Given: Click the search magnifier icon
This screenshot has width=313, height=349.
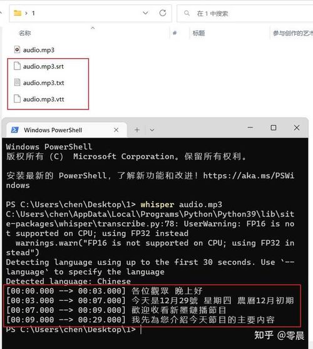Looking at the screenshot, I should click(x=187, y=13).
